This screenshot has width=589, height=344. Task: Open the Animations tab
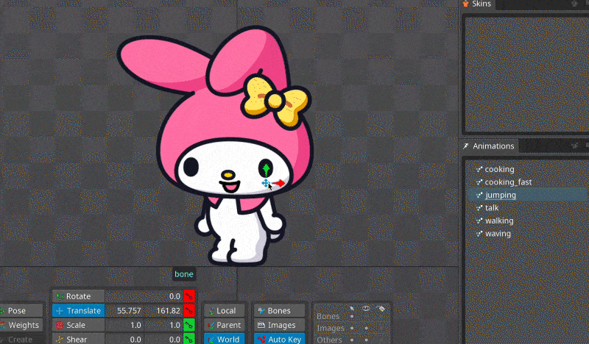pos(489,146)
